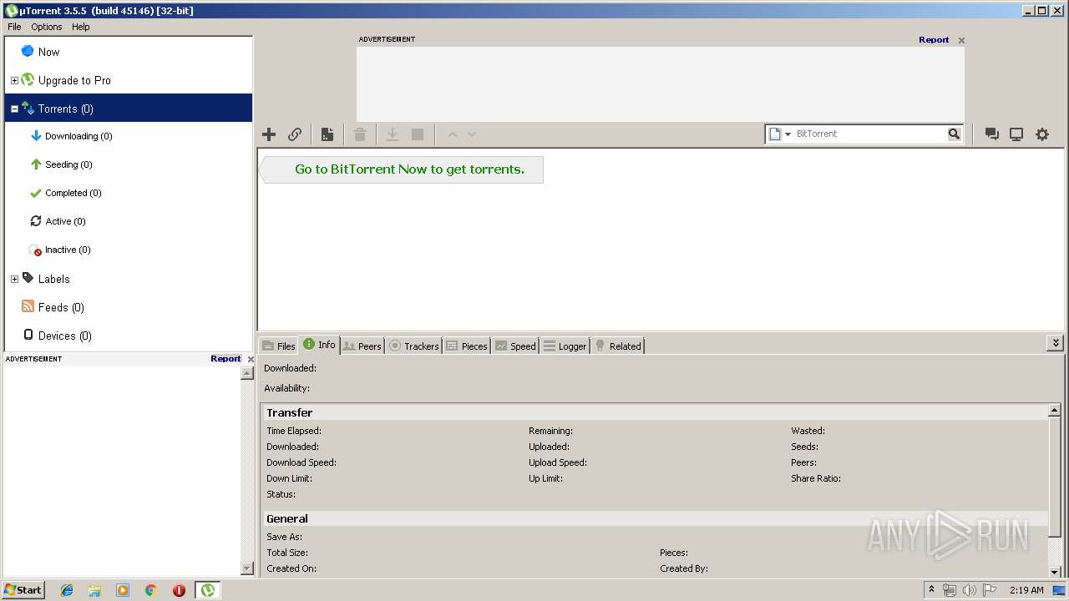Open Preferences via the gear icon
This screenshot has height=601, width=1069.
(1042, 134)
